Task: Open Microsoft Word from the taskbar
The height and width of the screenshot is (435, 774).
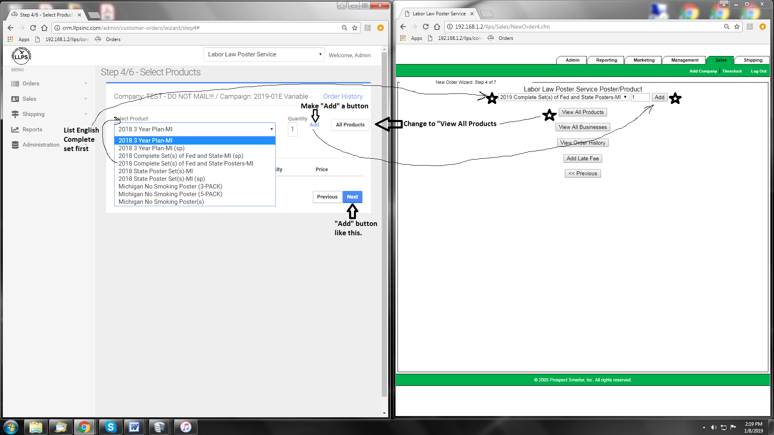Action: click(x=134, y=427)
